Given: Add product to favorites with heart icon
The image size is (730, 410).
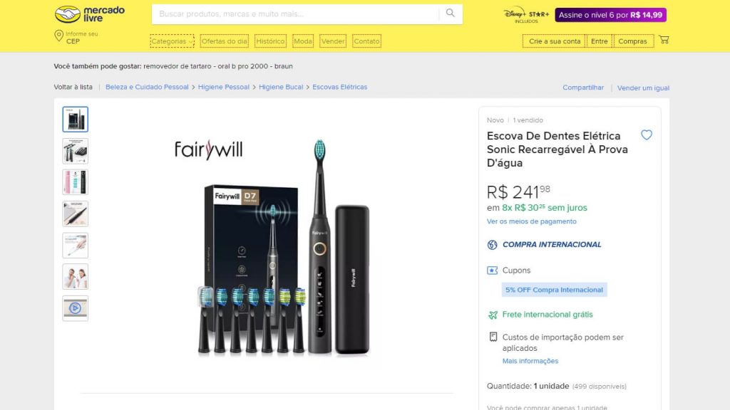Looking at the screenshot, I should point(646,135).
